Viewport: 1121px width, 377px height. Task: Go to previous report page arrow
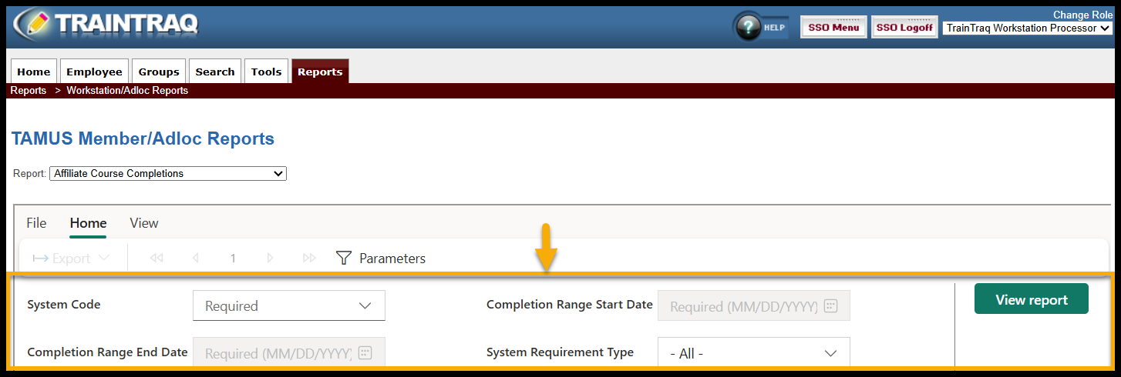click(x=196, y=259)
